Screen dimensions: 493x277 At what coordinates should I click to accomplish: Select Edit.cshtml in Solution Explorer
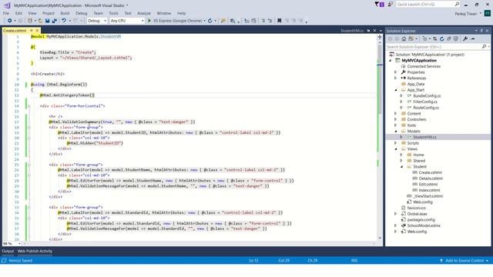[428, 185]
